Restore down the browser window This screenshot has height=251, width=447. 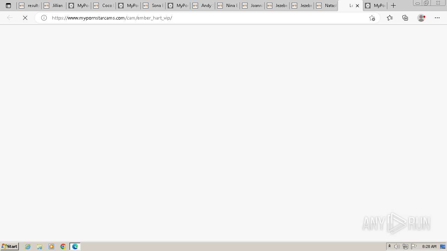(x=426, y=3)
